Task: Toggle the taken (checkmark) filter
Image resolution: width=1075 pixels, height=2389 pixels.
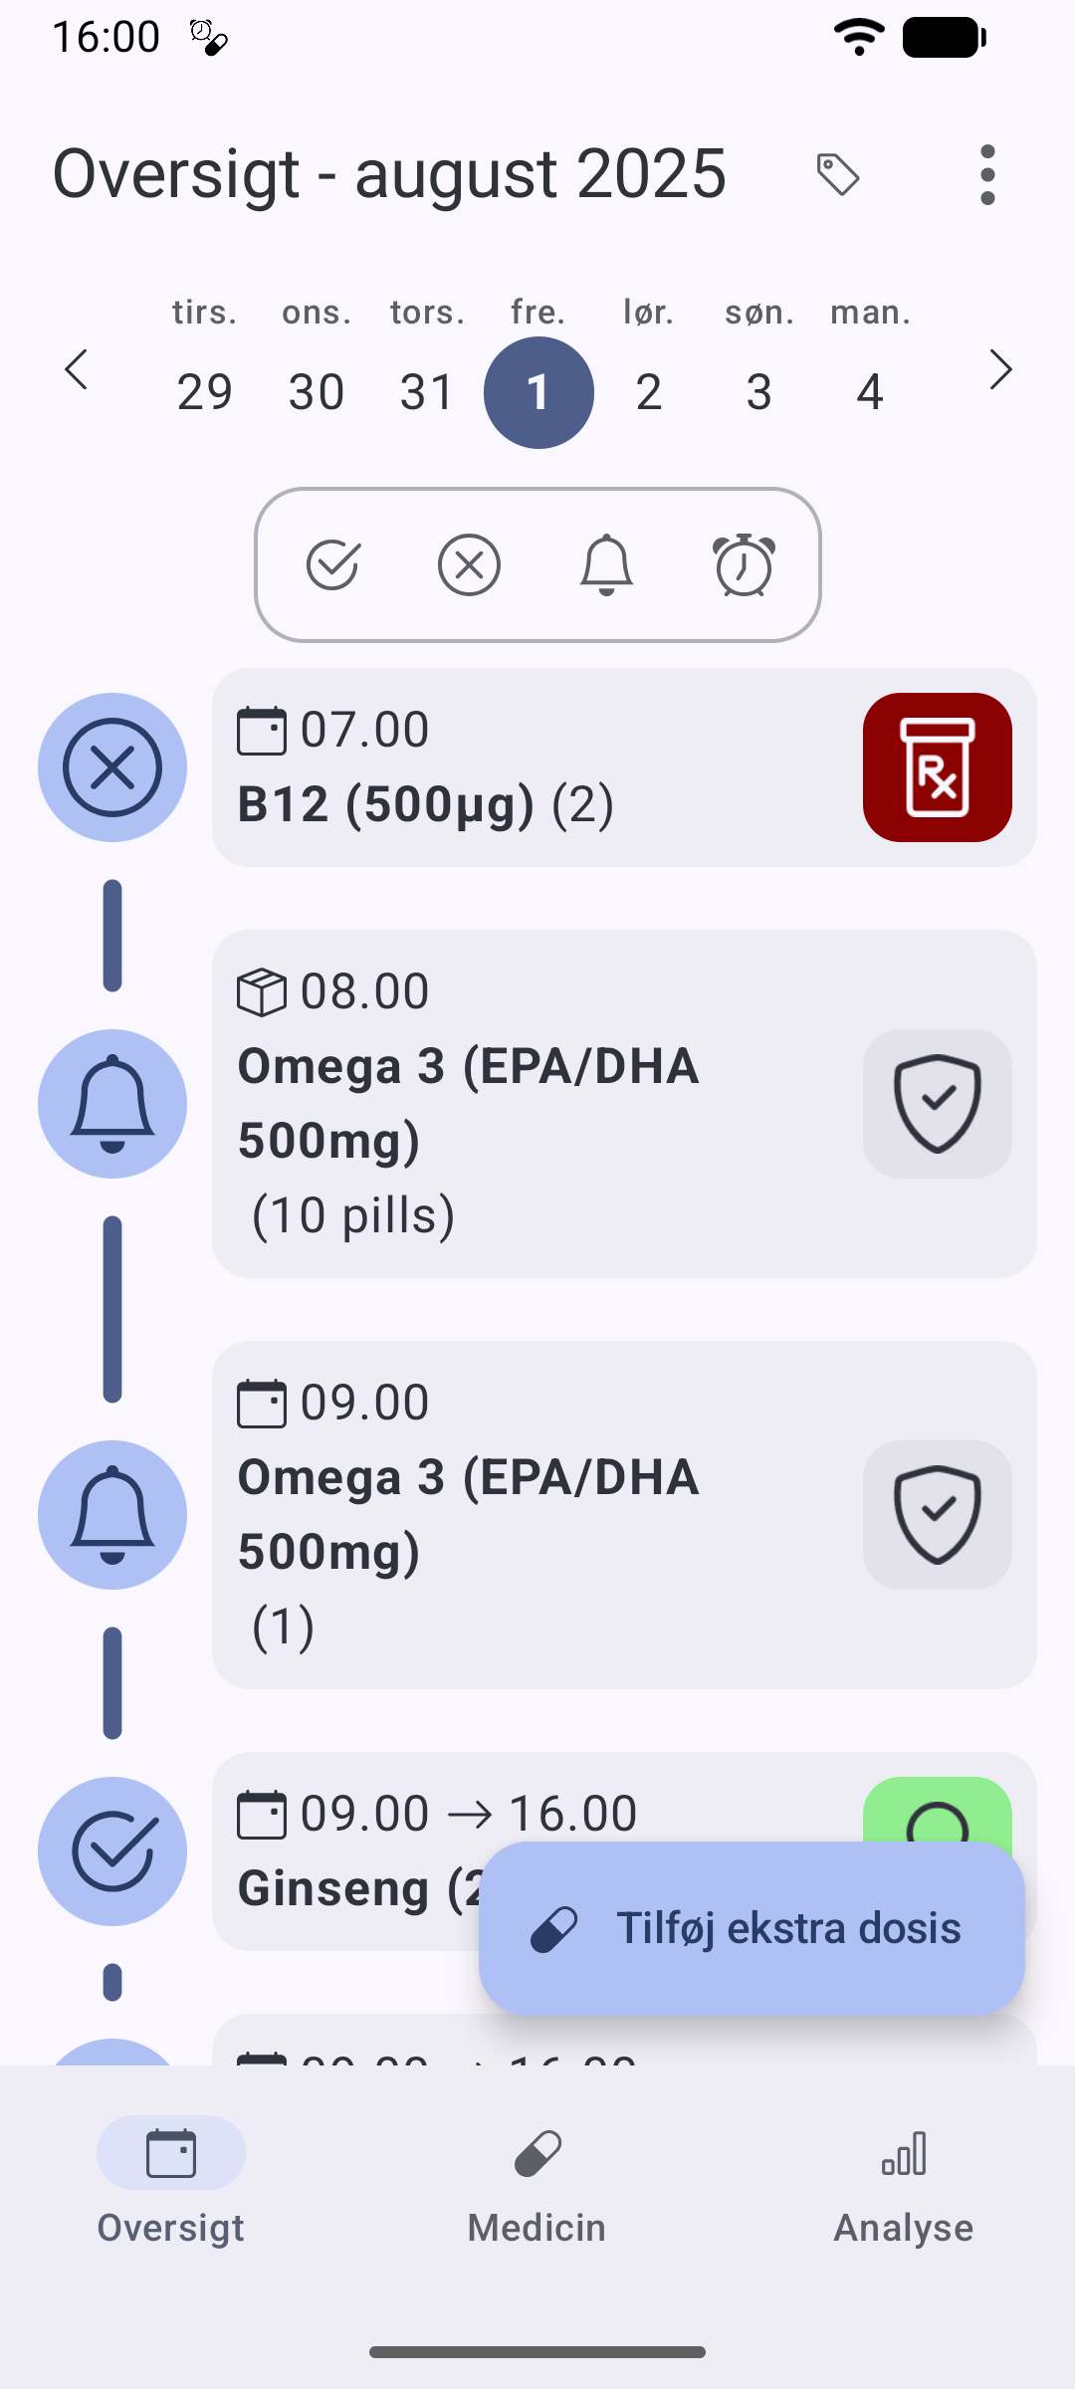Action: (332, 565)
